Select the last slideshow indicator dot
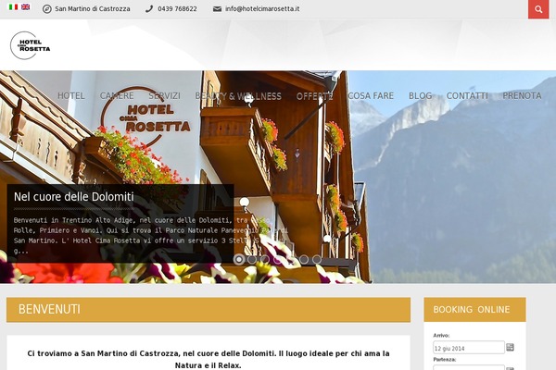Viewport: 556px width, 370px height. [317, 260]
